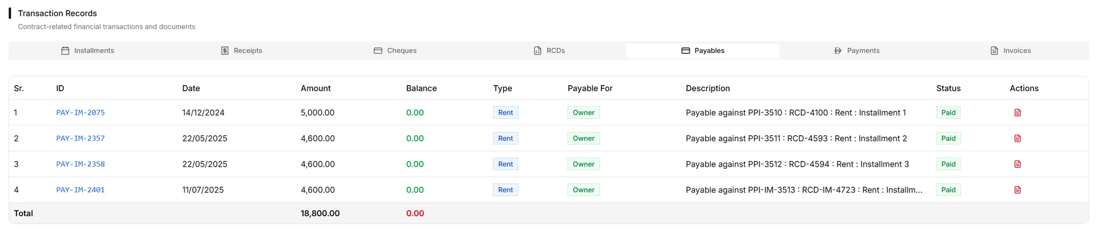Screen dimensions: 1096x230
Task: Click the Amount column header
Action: 316,88
